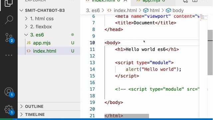
Task: Click the </head> closing tag
Action: [x=114, y=29]
